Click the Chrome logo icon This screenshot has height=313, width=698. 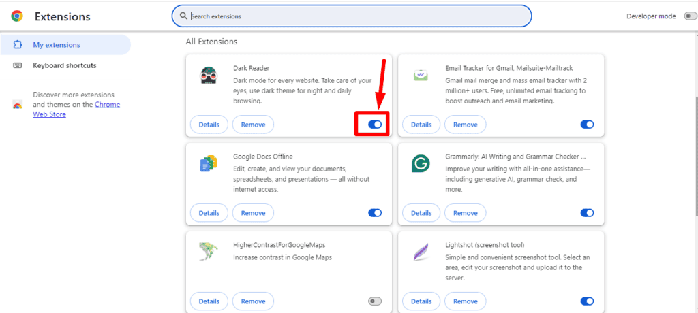point(17,16)
